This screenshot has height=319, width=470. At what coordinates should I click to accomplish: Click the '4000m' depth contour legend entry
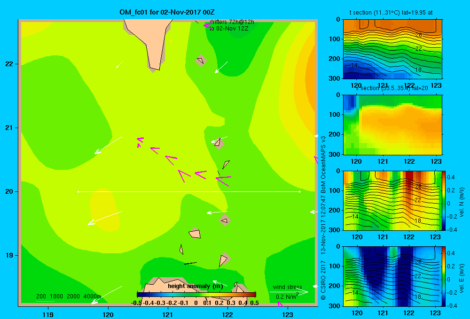coord(92,296)
